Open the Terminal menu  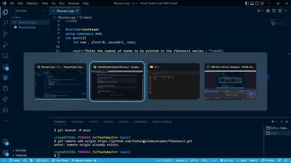[73, 3]
